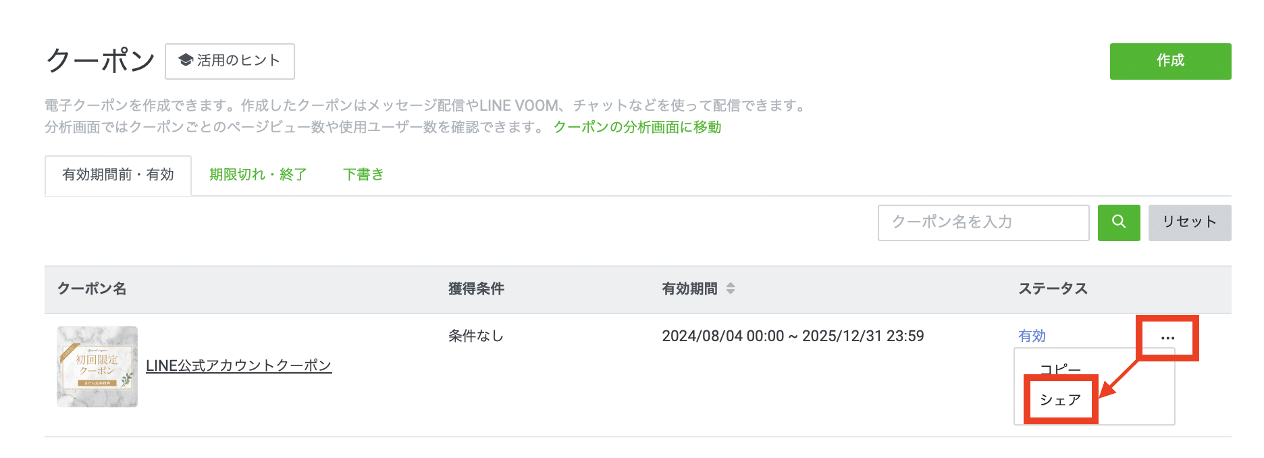Open the LINE公式アカウントクーポン link
The height and width of the screenshot is (458, 1264).
click(x=238, y=365)
